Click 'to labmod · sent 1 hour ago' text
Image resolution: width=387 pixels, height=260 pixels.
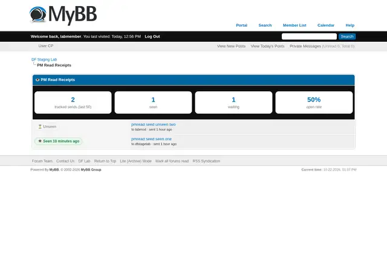[152, 129]
